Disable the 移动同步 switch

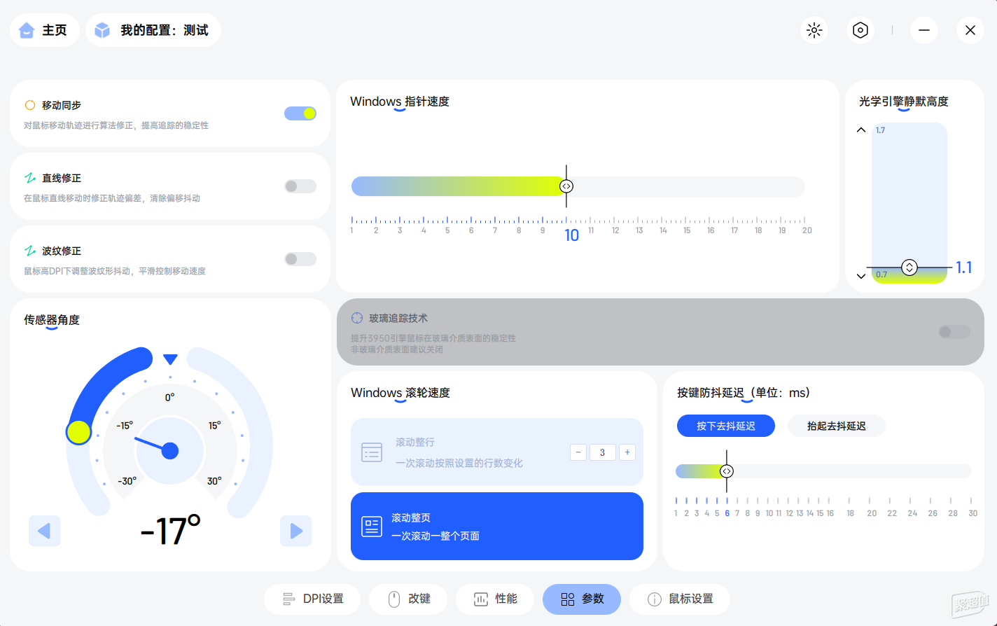pos(300,113)
